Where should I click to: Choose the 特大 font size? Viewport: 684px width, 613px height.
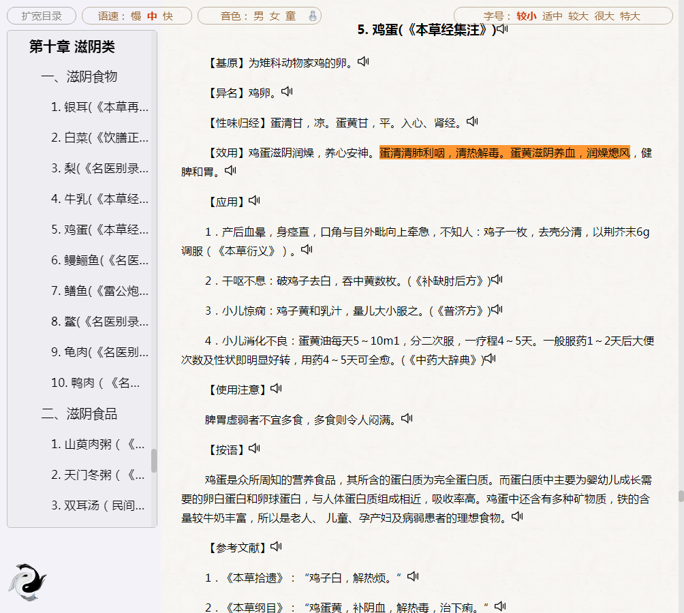630,16
